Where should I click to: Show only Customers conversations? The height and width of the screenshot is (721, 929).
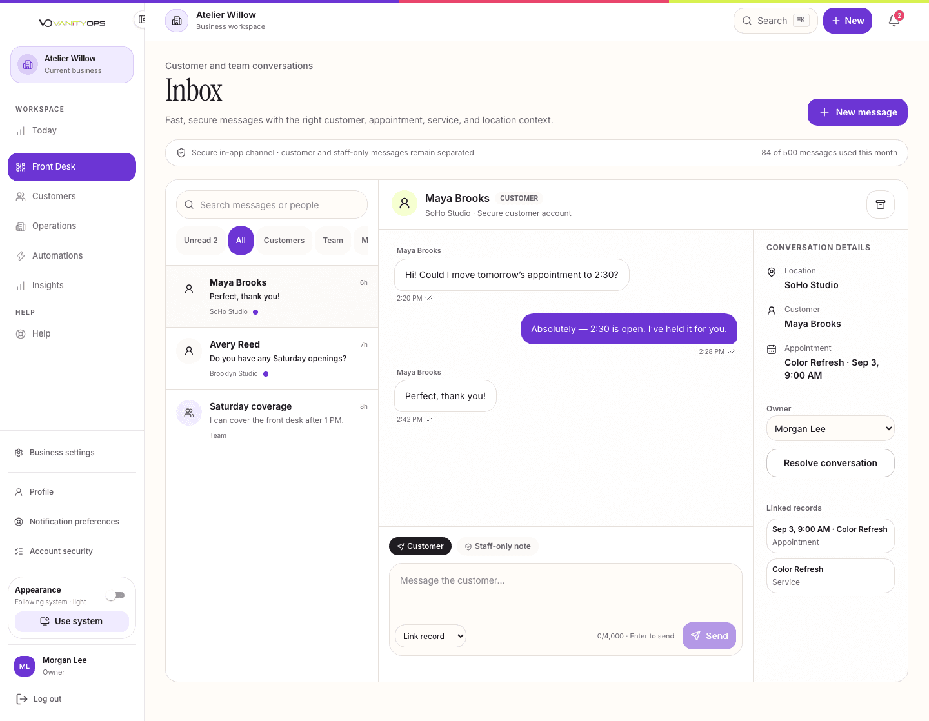click(x=284, y=241)
